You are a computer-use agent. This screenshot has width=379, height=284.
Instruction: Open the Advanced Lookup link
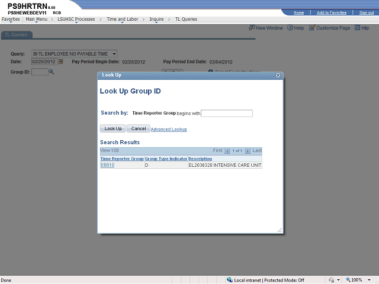169,129
